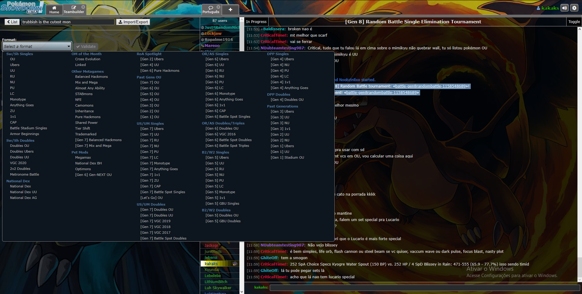This screenshot has height=294, width=582.
Task: Switch to the Português chat tab
Action: pyautogui.click(x=211, y=10)
